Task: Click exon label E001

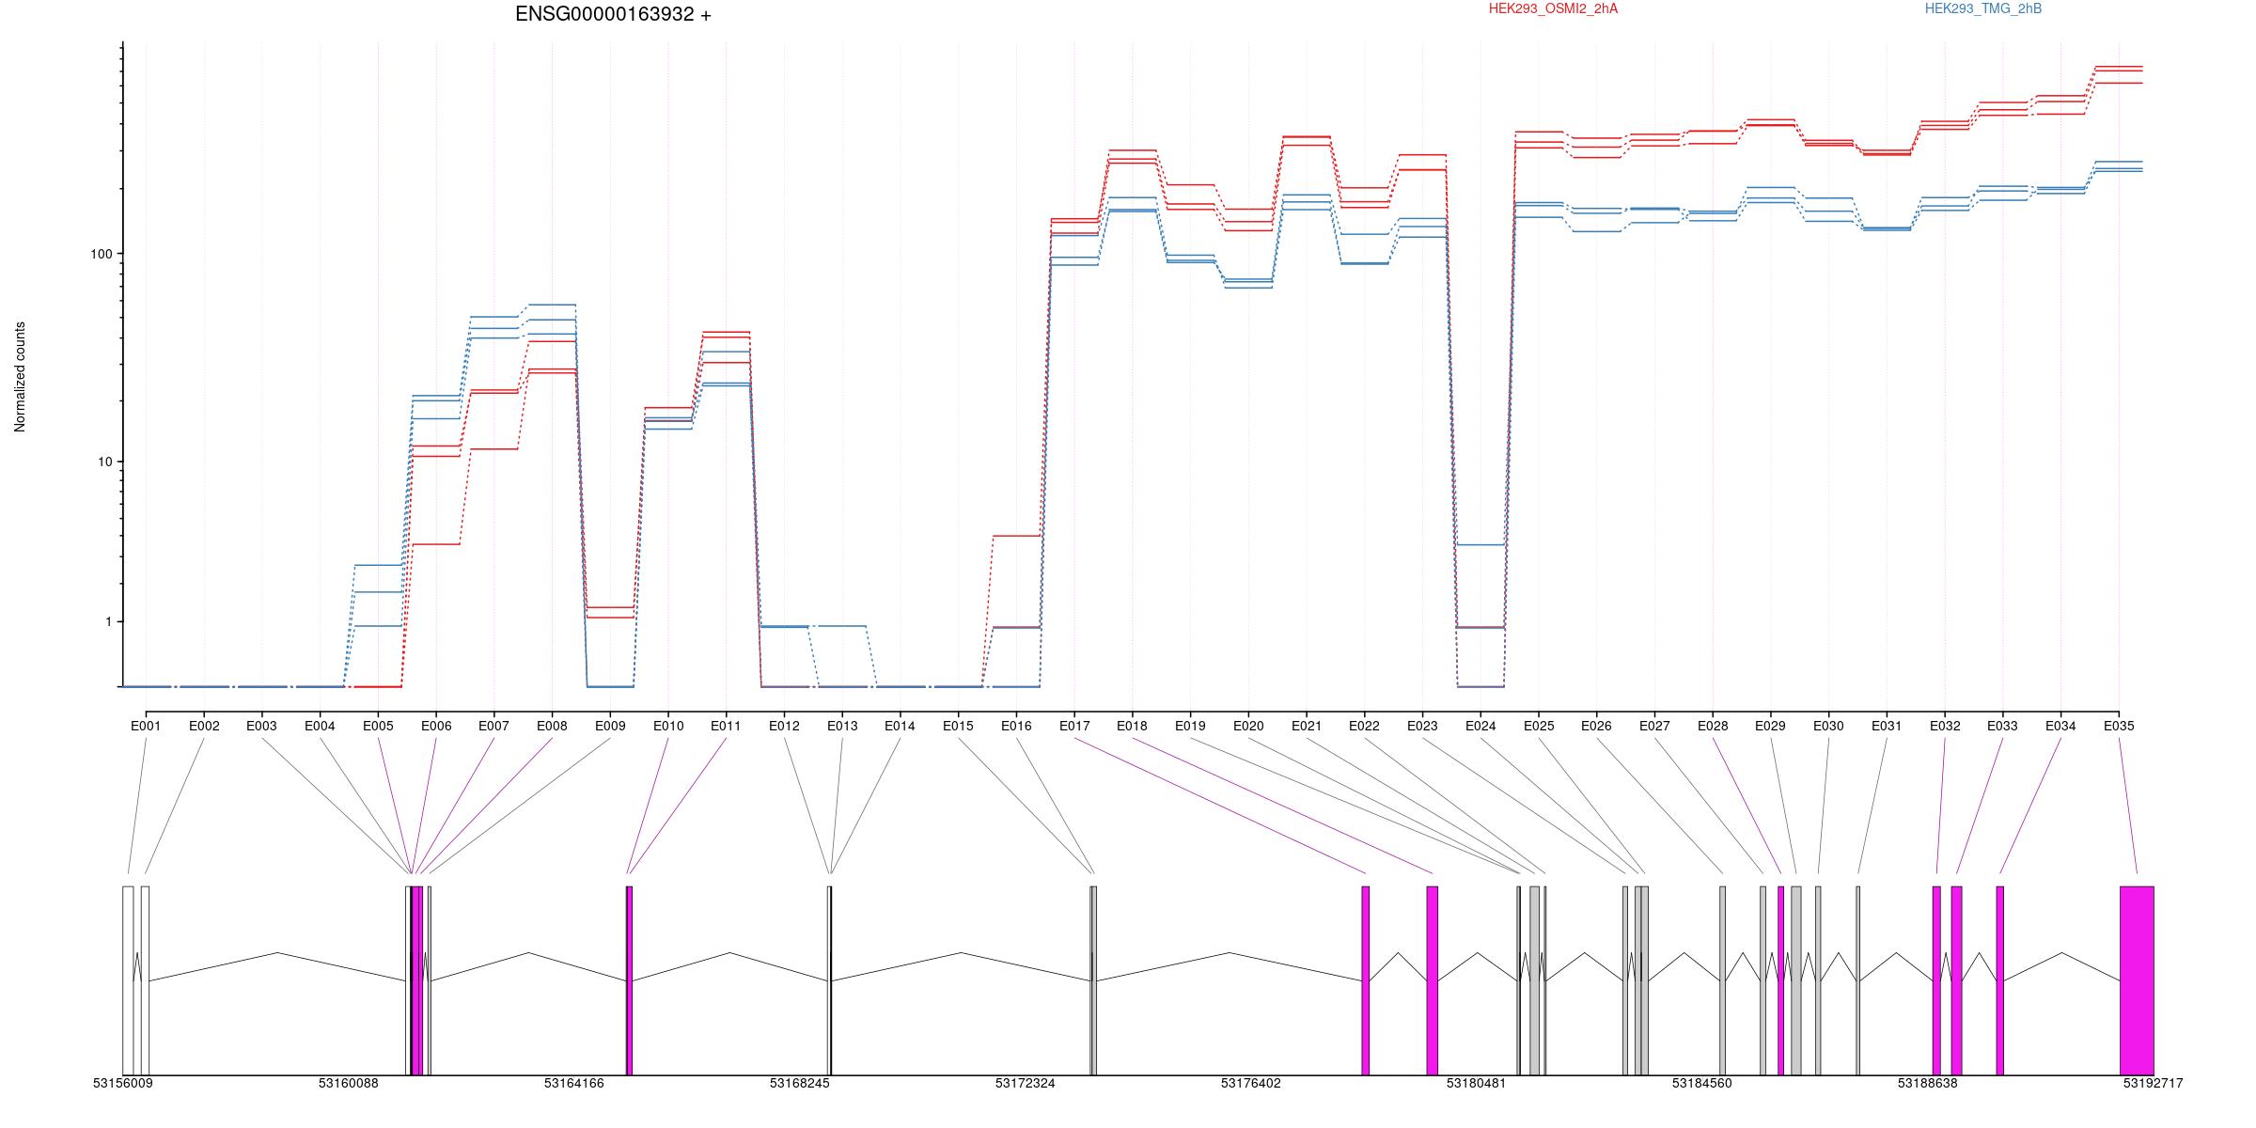Action: tap(146, 726)
